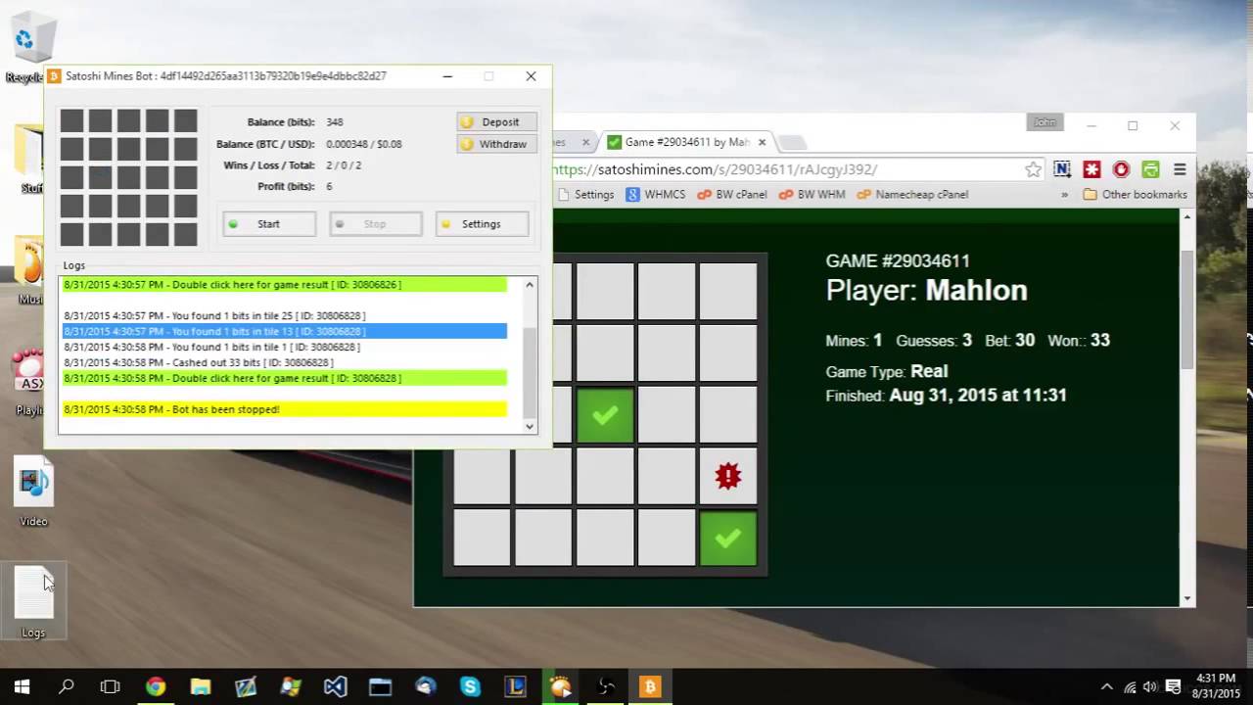The height and width of the screenshot is (705, 1253).
Task: Click the Skype taskbar icon
Action: pyautogui.click(x=470, y=687)
